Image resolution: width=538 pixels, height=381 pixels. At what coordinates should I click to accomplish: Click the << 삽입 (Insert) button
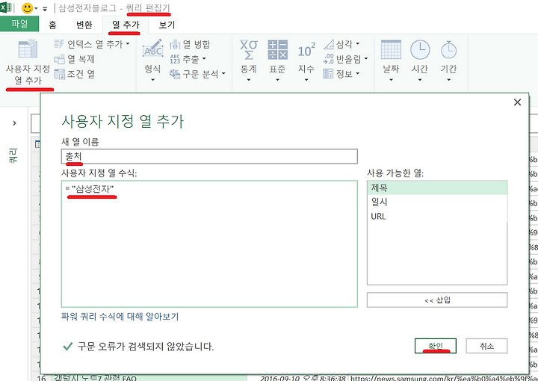click(437, 300)
